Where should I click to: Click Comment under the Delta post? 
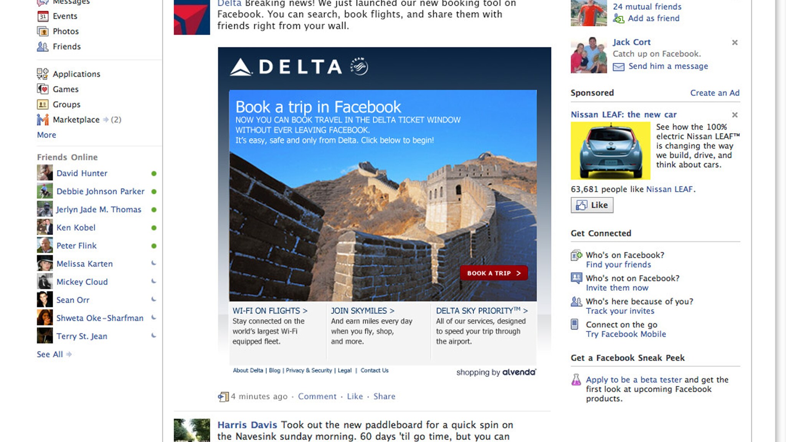click(x=317, y=396)
